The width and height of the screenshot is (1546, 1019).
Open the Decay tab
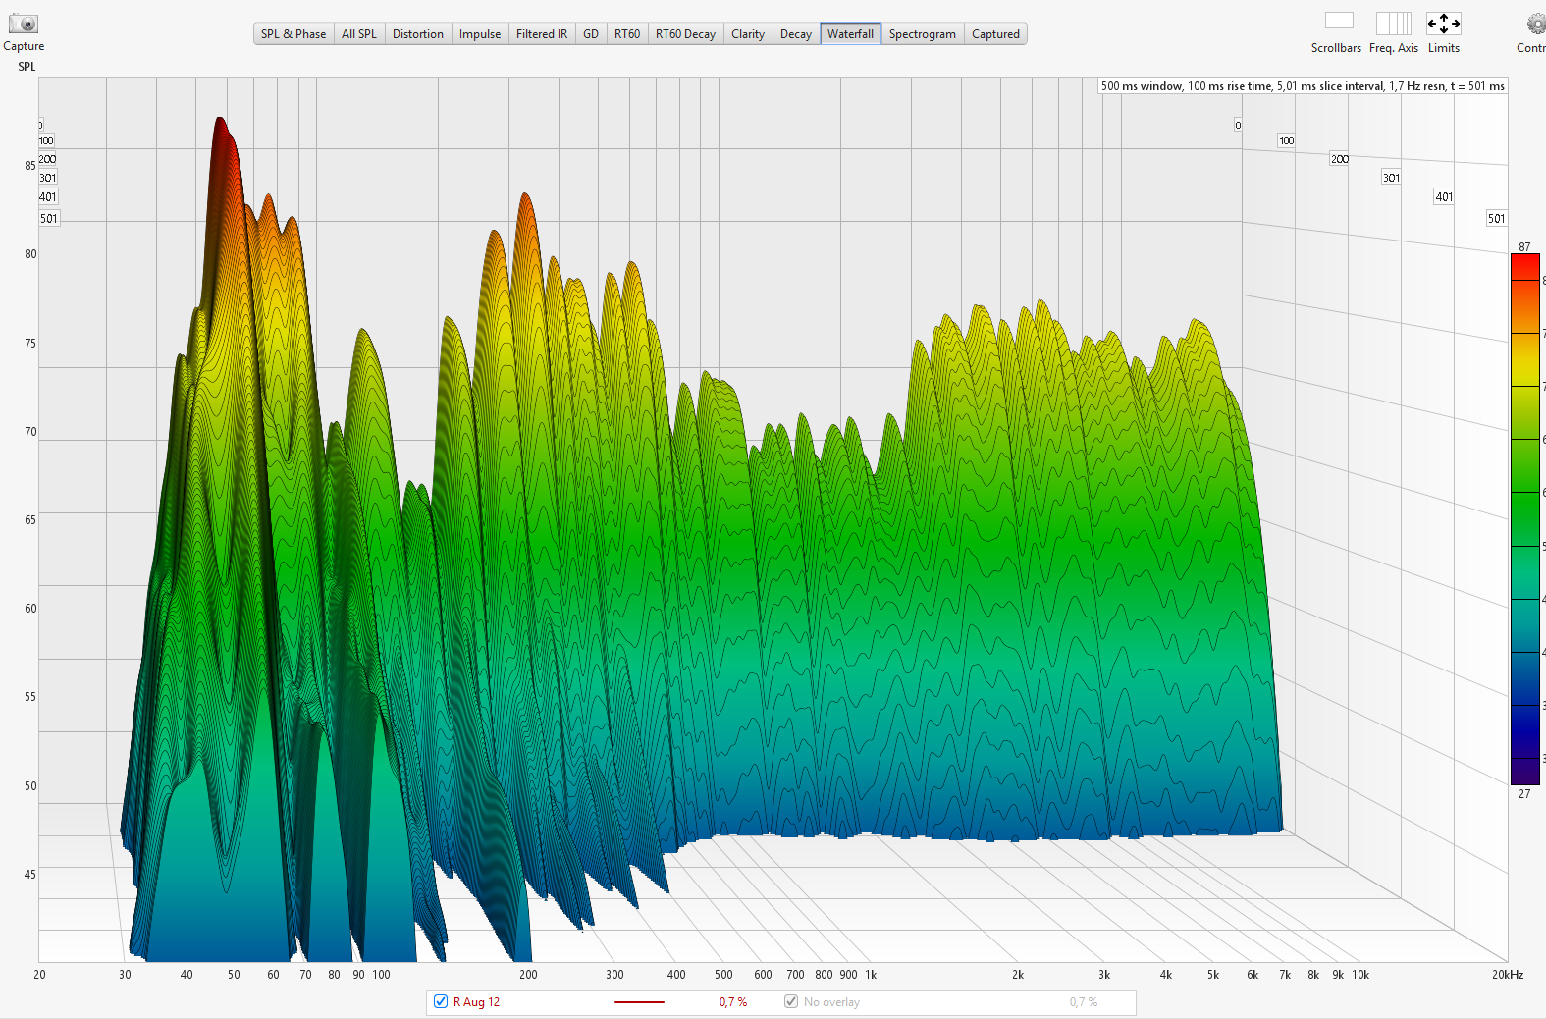click(x=796, y=34)
